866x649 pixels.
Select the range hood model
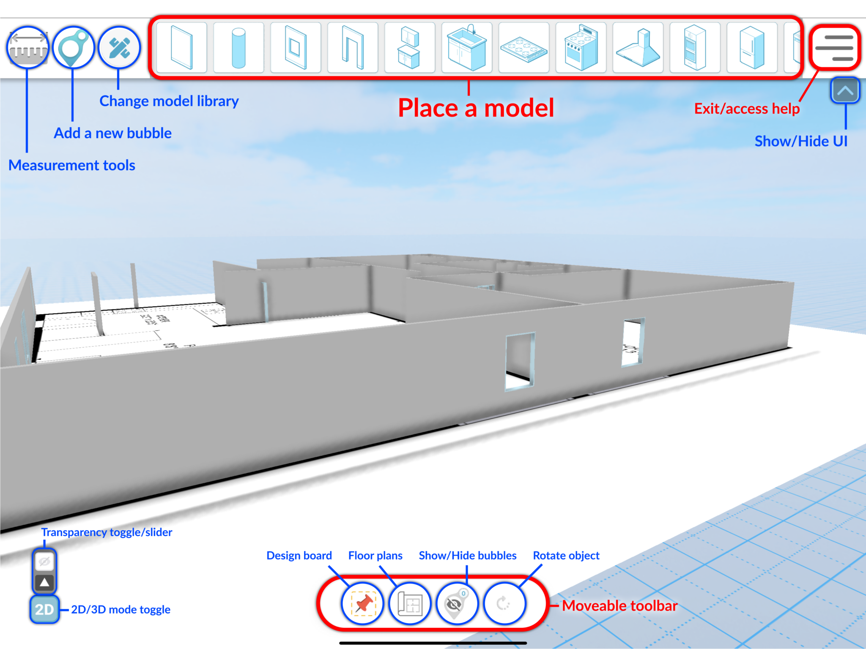click(639, 48)
